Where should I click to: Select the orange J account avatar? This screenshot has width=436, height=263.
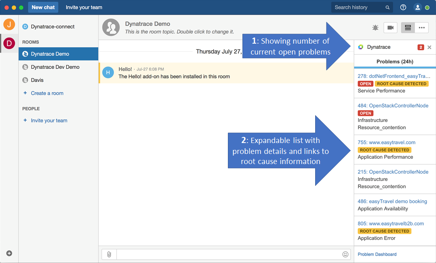(9, 25)
